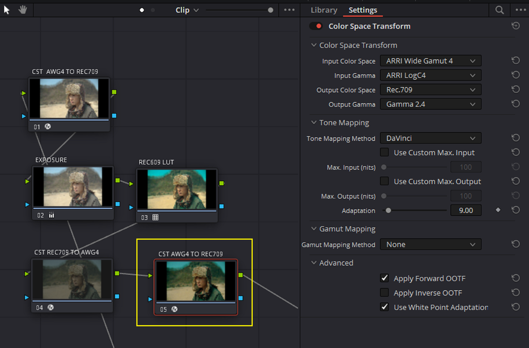Enable Use Custom Max. Input checkbox
This screenshot has width=529, height=348.
[x=385, y=152]
